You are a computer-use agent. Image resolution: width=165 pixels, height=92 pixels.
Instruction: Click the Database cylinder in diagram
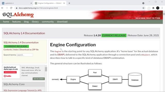point(135,79)
